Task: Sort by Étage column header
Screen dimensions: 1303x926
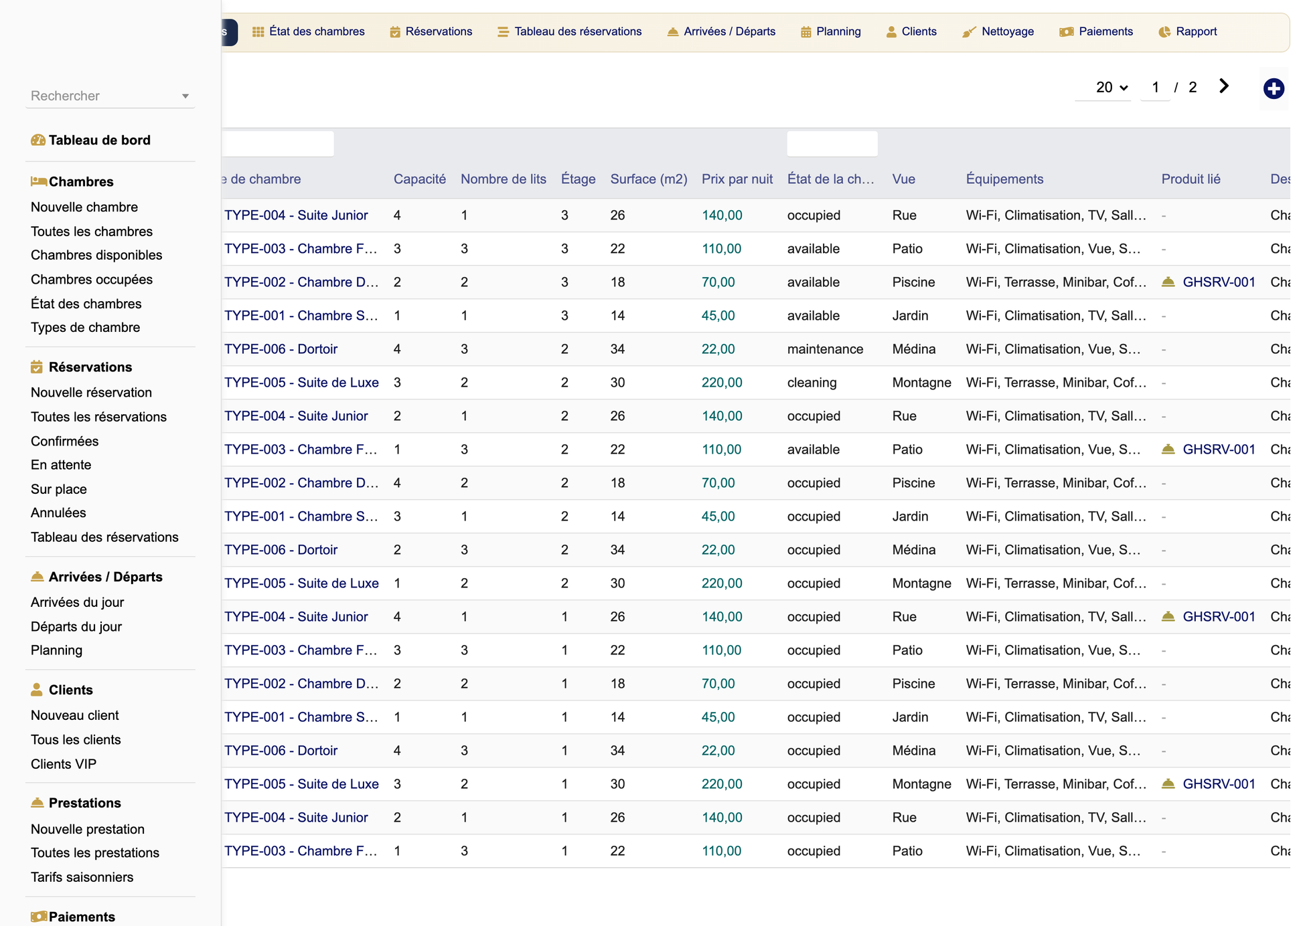Action: (579, 179)
